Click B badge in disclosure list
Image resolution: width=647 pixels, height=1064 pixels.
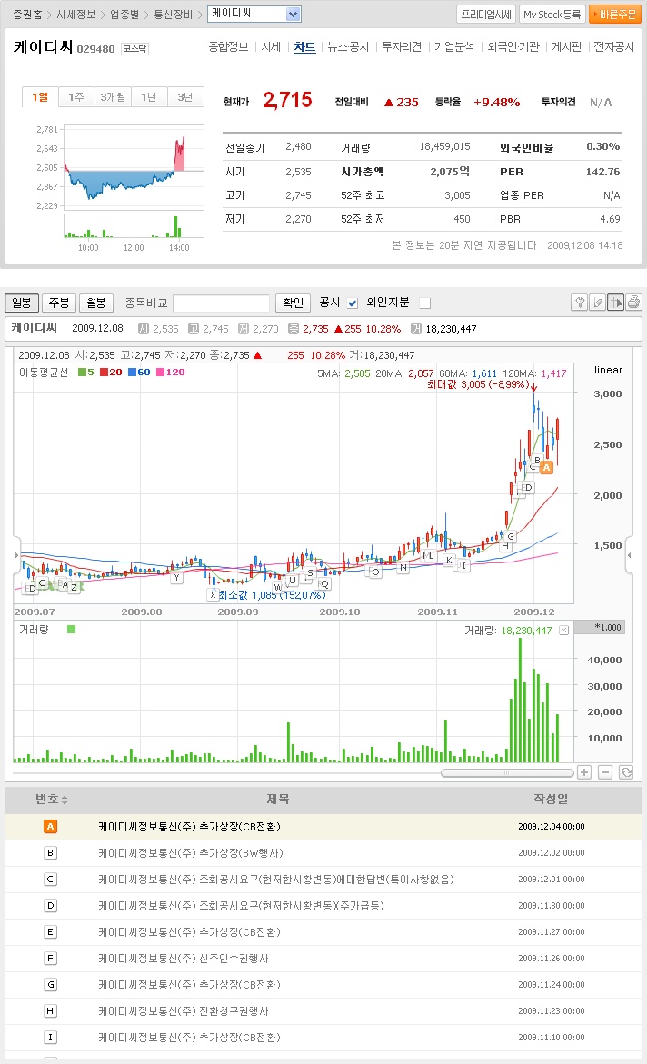[x=50, y=853]
